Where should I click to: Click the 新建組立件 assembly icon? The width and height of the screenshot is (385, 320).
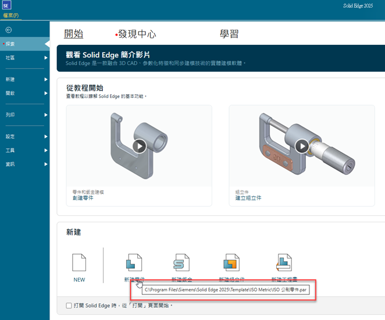click(x=231, y=262)
